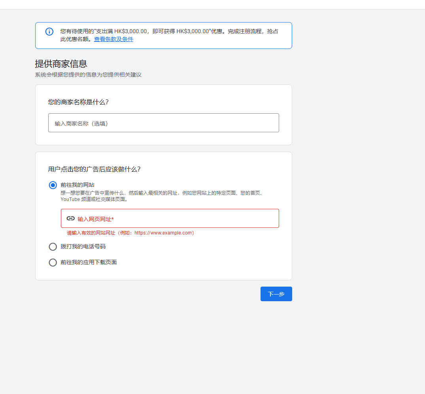This screenshot has width=425, height=394.
Task: Click the red URL validation error message
Action: pyautogui.click(x=130, y=233)
